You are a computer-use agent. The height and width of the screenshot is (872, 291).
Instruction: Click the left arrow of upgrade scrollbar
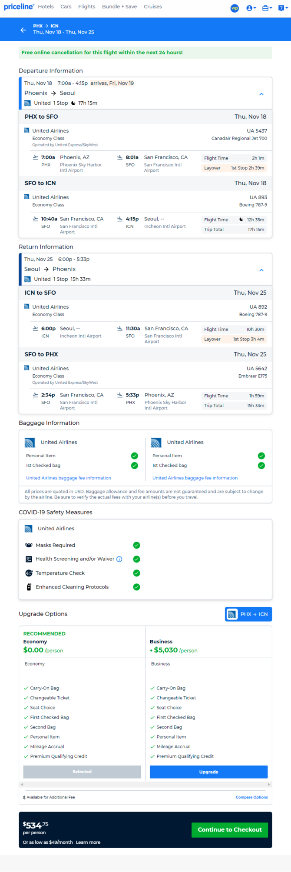coord(22,784)
